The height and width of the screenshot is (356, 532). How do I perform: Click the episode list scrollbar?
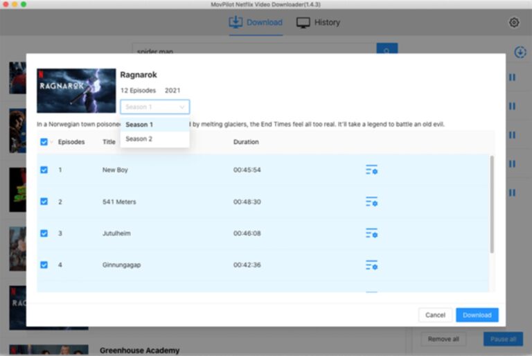[x=493, y=204]
